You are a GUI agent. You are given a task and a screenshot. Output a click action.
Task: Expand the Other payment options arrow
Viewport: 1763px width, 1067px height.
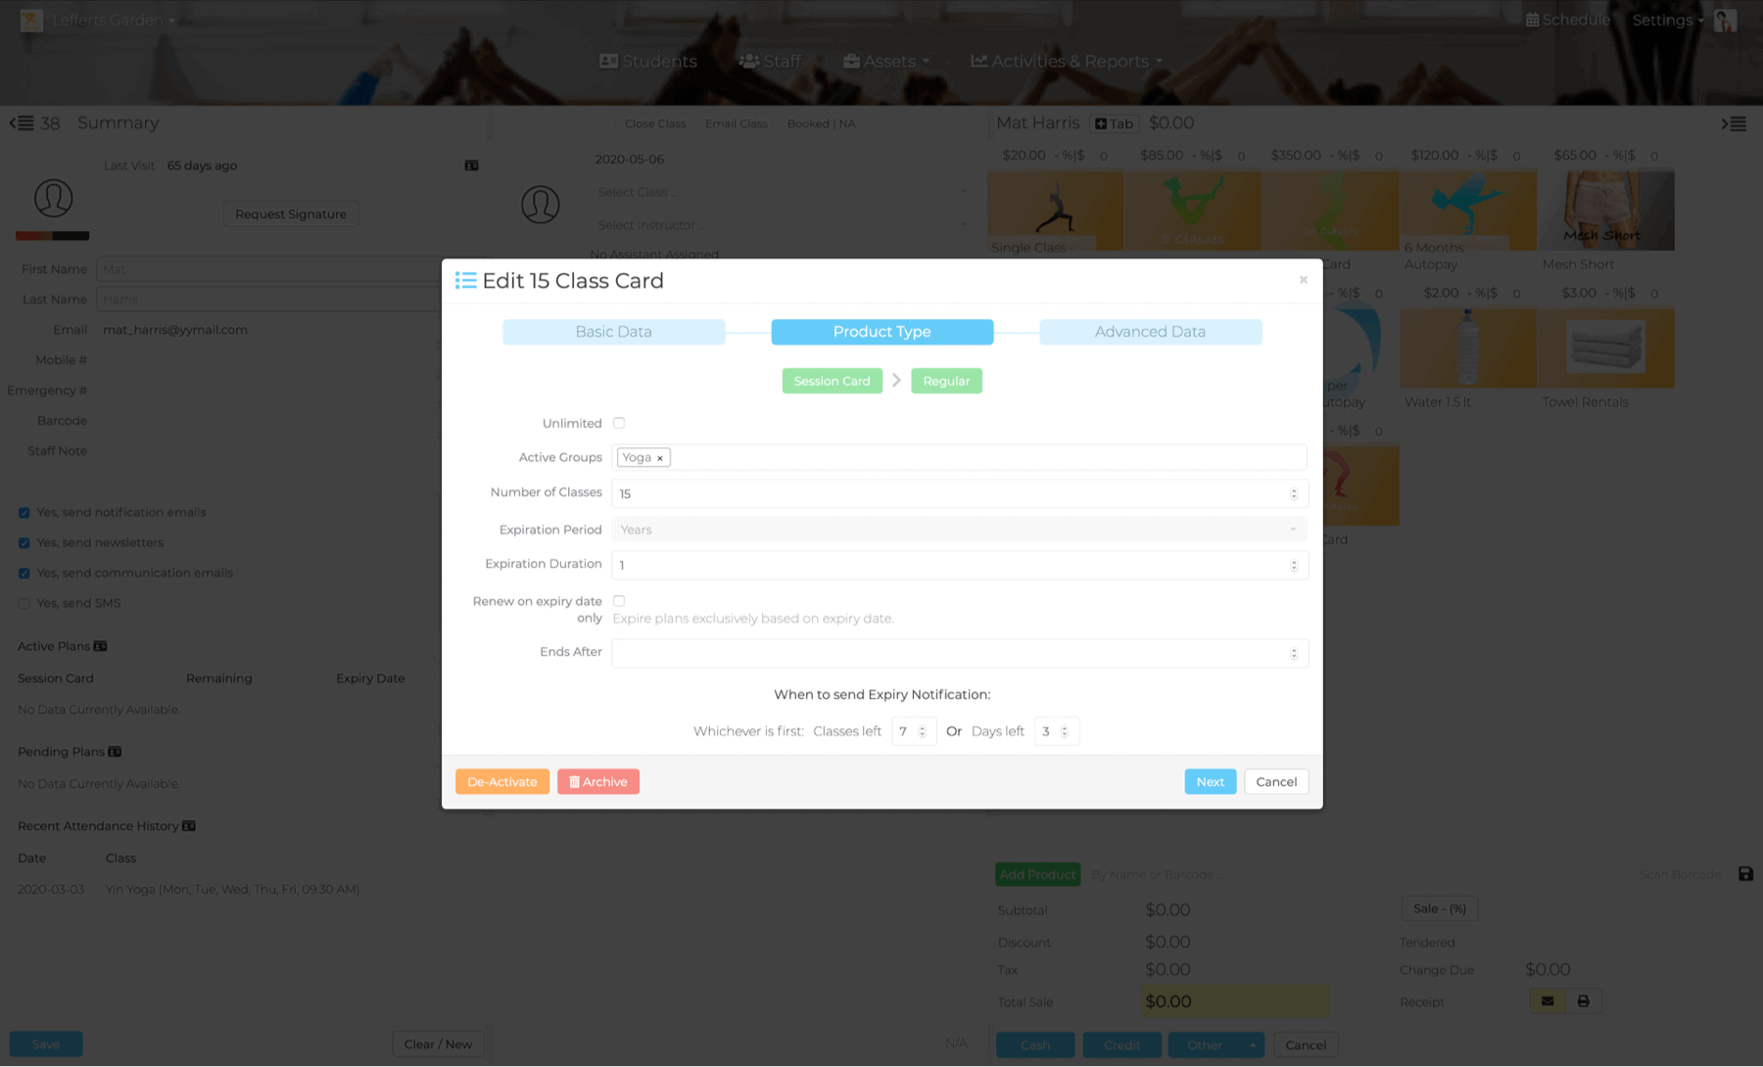1252,1045
